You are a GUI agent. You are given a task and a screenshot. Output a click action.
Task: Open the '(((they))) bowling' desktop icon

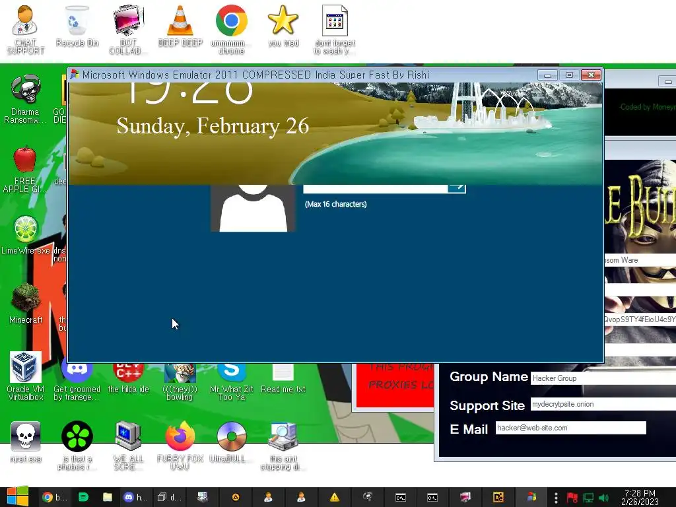coord(180,382)
